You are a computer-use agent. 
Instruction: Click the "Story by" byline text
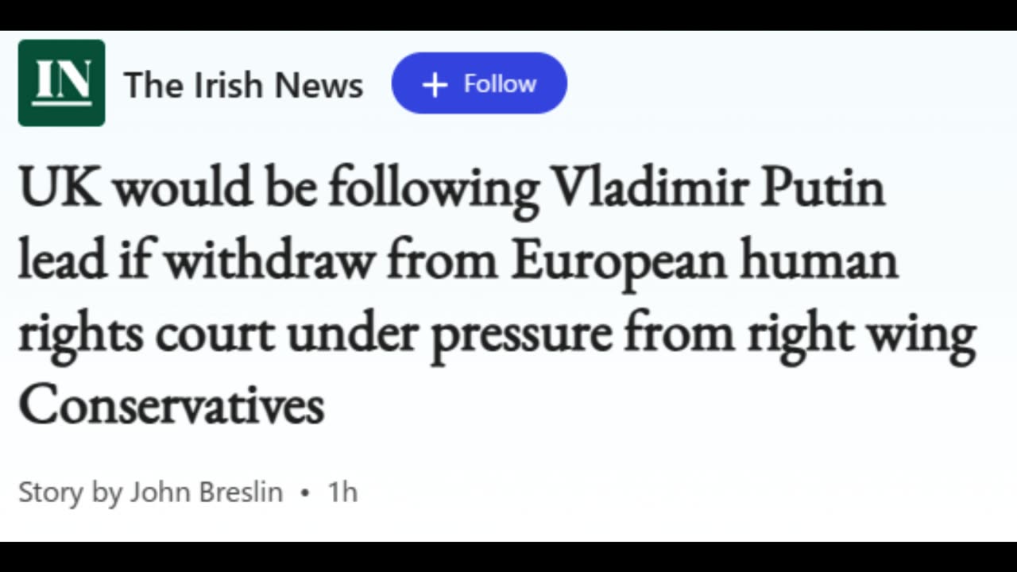(70, 493)
